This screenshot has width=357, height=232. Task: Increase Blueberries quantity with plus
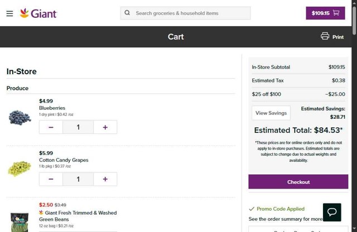105,127
